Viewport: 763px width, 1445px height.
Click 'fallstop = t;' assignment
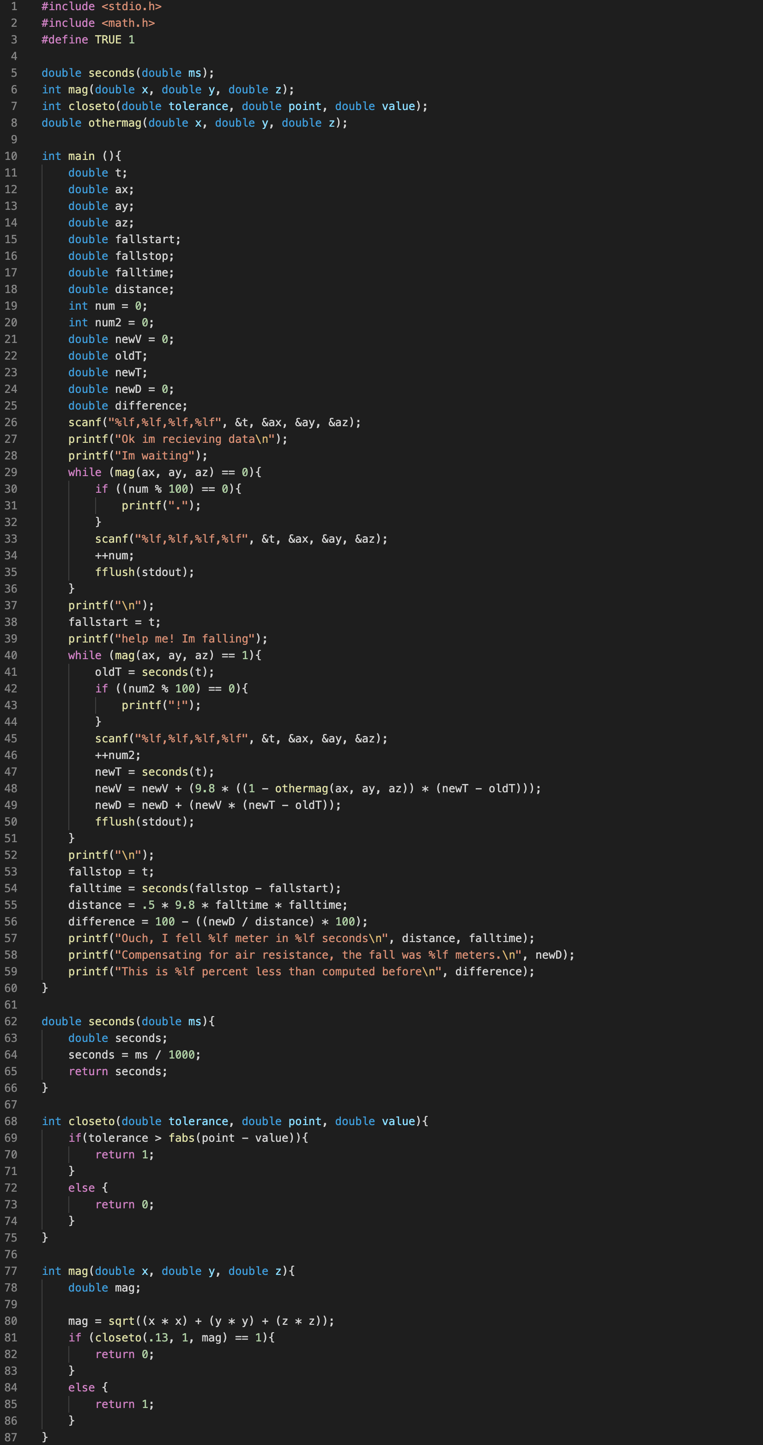coord(111,872)
